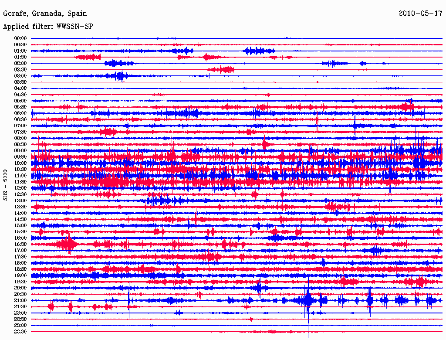Select the 09:30 time label

click(20, 157)
